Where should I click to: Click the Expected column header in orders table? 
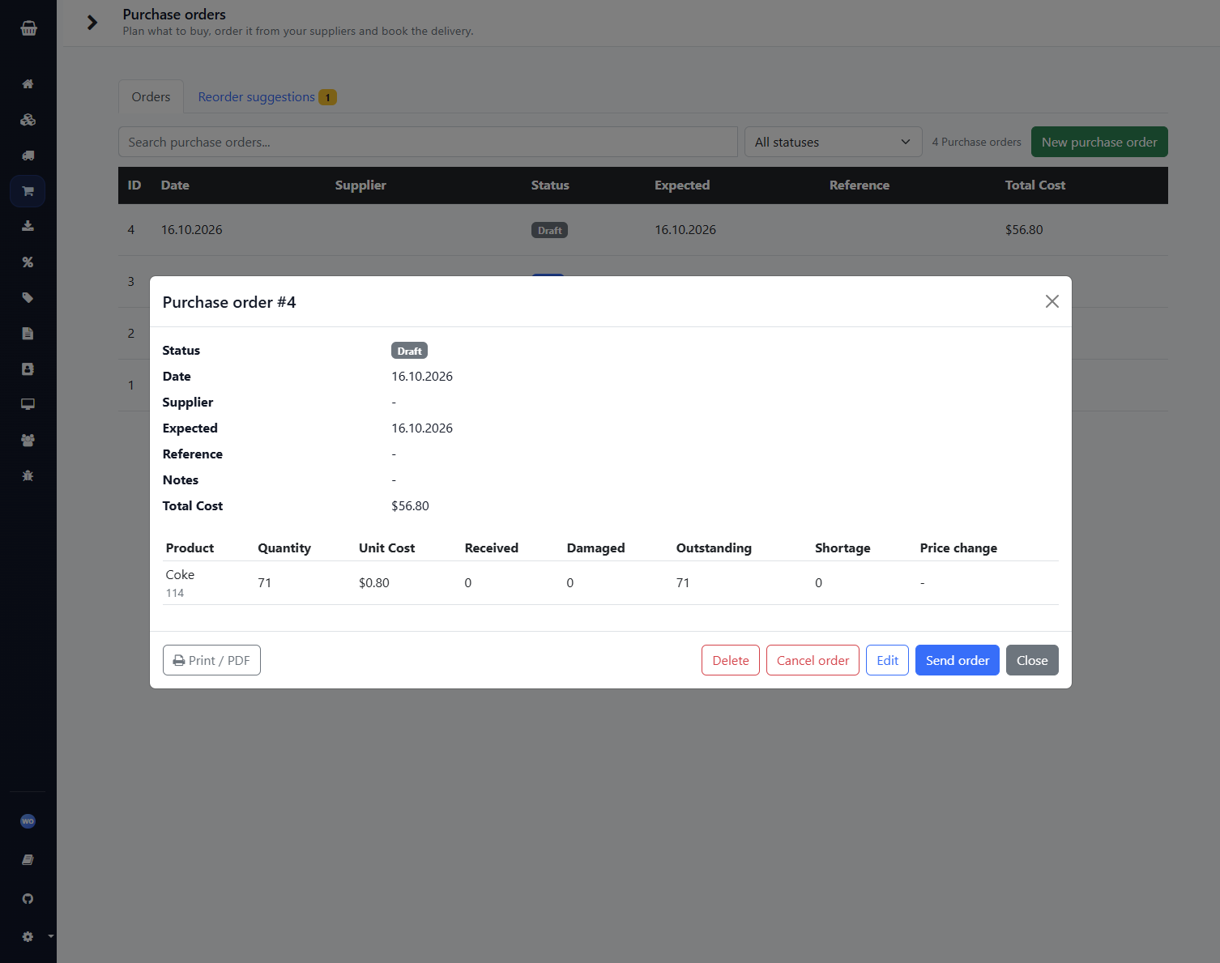pos(682,185)
